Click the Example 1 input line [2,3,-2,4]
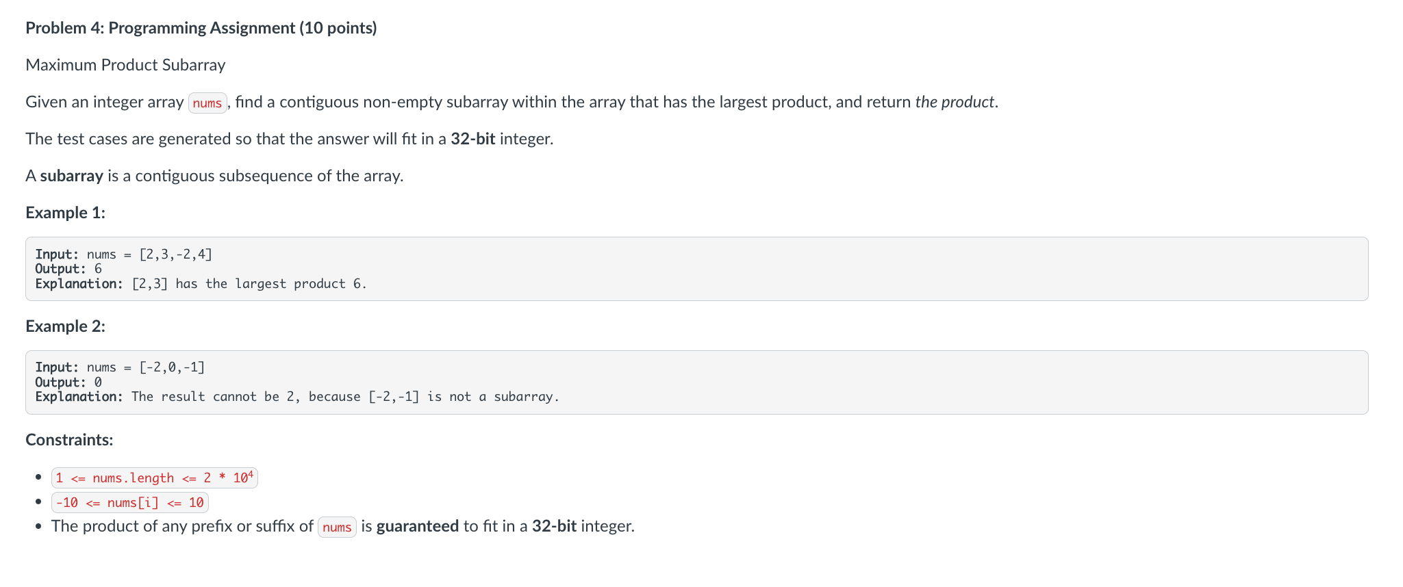This screenshot has width=1403, height=587. tap(124, 255)
